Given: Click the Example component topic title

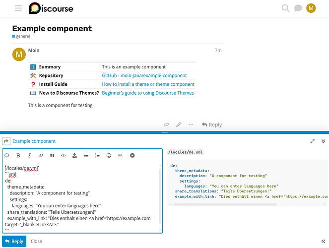Looking at the screenshot, I should (x=52, y=28).
